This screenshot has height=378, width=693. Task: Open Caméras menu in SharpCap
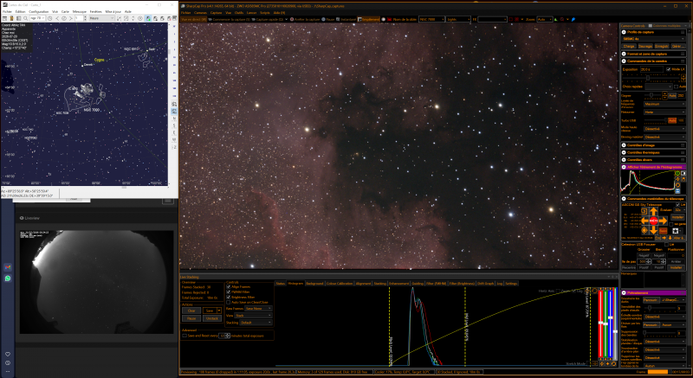click(x=200, y=13)
